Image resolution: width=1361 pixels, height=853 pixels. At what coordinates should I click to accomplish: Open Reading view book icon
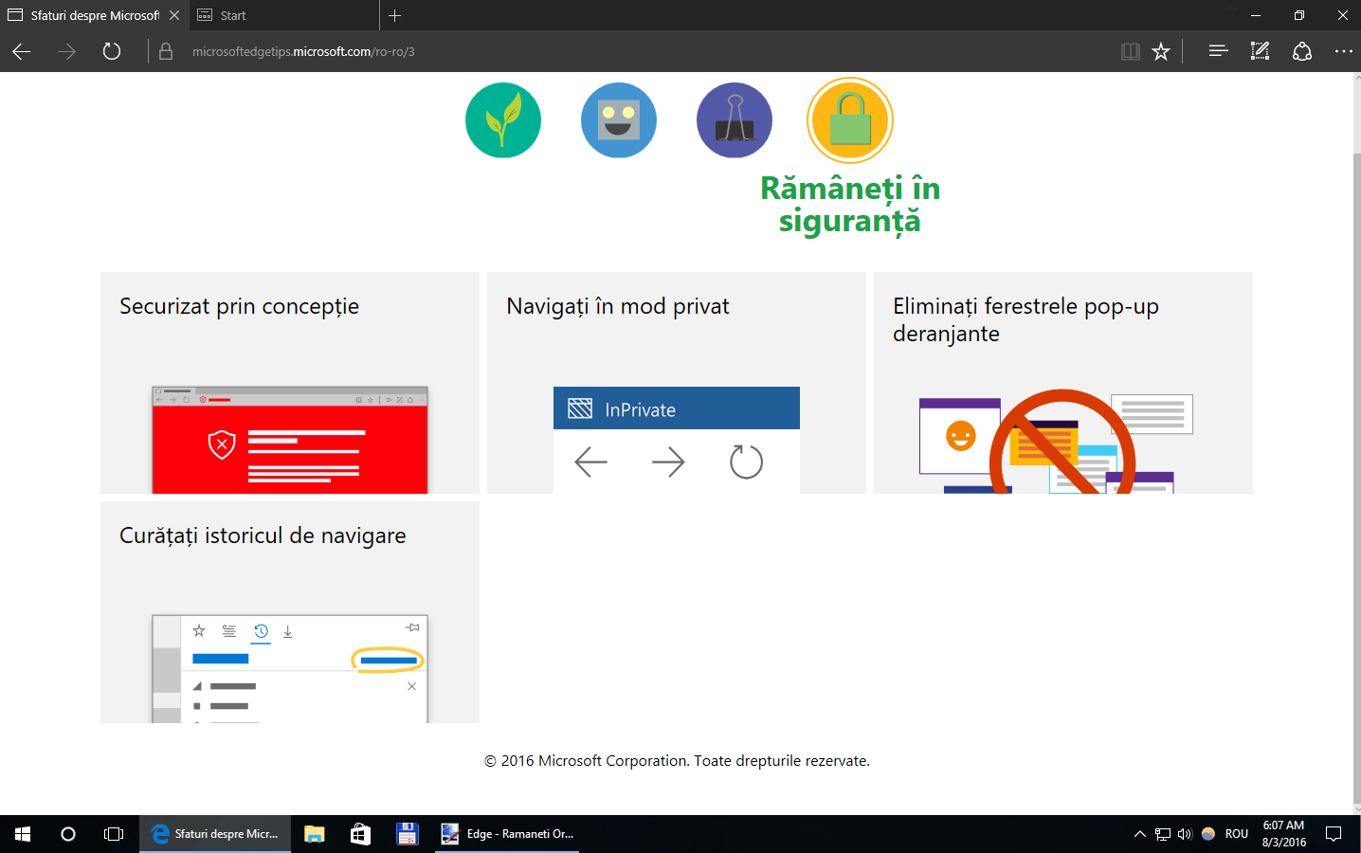(1130, 51)
